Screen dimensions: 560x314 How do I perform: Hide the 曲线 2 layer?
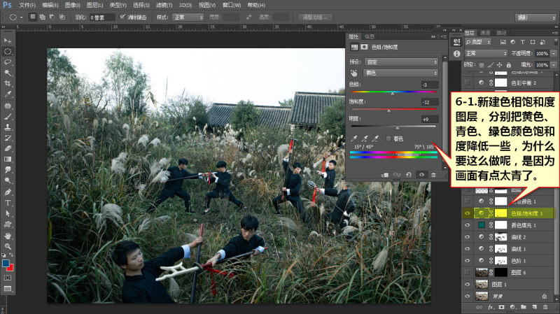(467, 237)
